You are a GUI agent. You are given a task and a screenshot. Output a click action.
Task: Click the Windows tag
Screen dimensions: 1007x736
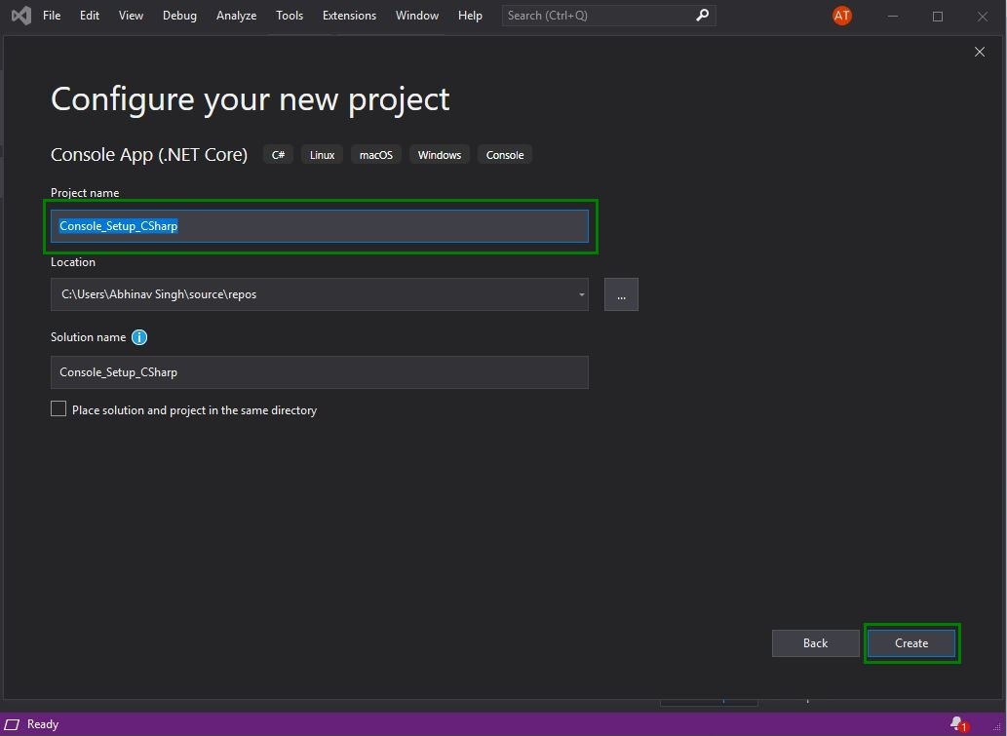coord(440,155)
